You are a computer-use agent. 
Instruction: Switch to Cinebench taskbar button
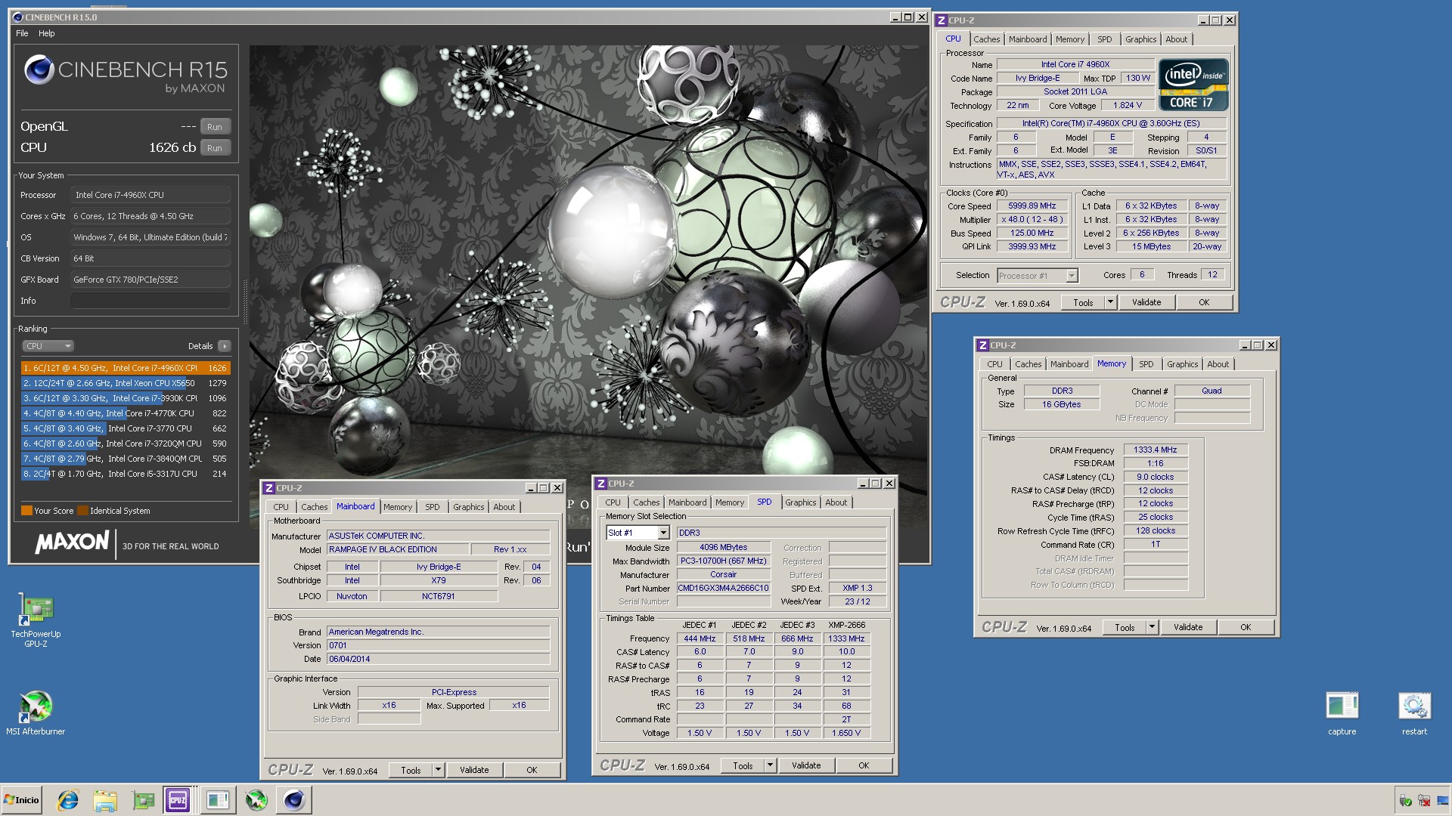293,800
